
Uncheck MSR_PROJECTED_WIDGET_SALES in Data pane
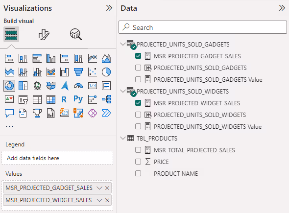(138, 103)
